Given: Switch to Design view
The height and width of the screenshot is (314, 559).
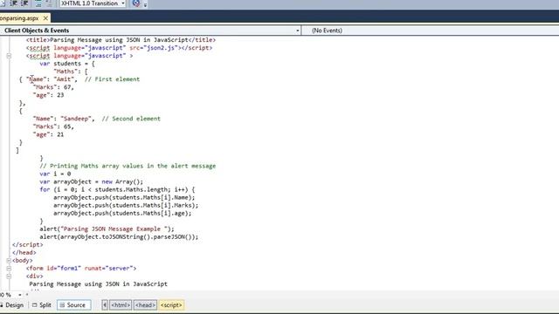Looking at the screenshot, I should (x=12, y=305).
